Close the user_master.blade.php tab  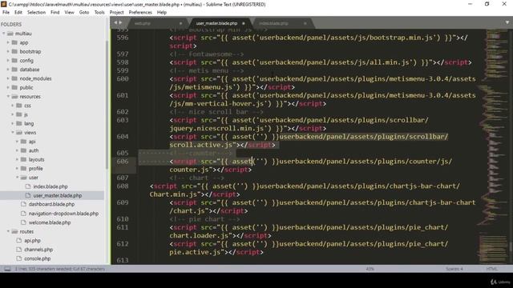[243, 23]
